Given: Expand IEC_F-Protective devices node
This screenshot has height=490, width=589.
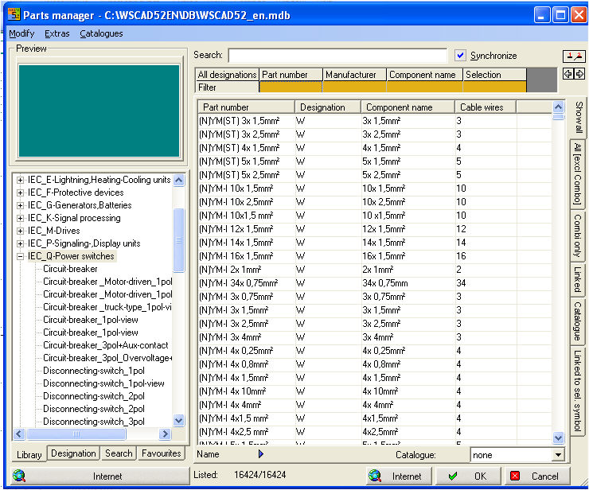Looking at the screenshot, I should click(x=20, y=192).
